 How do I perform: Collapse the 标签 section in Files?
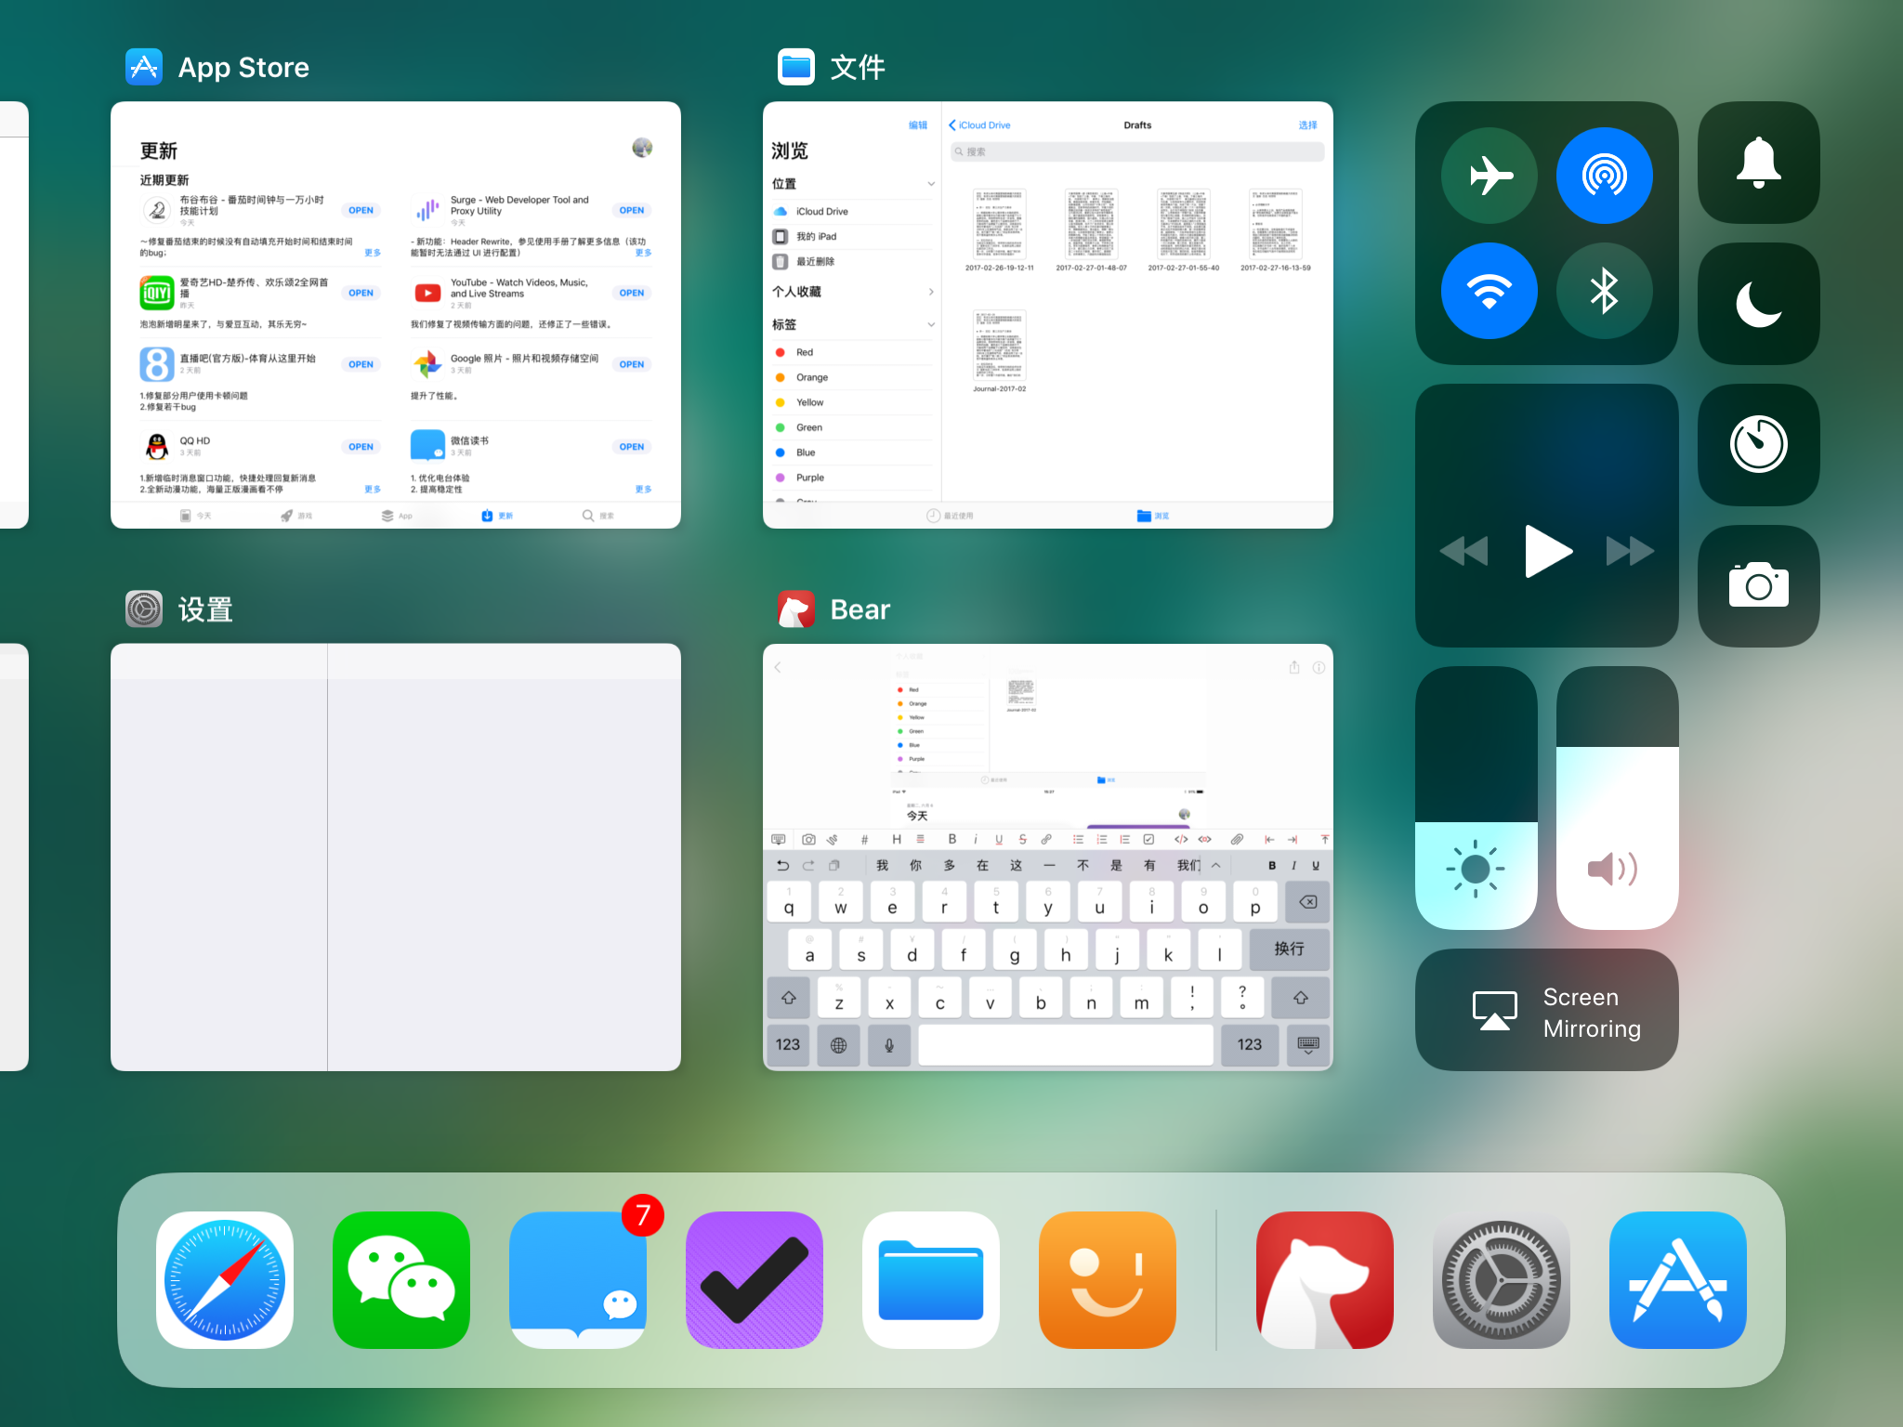pos(930,324)
